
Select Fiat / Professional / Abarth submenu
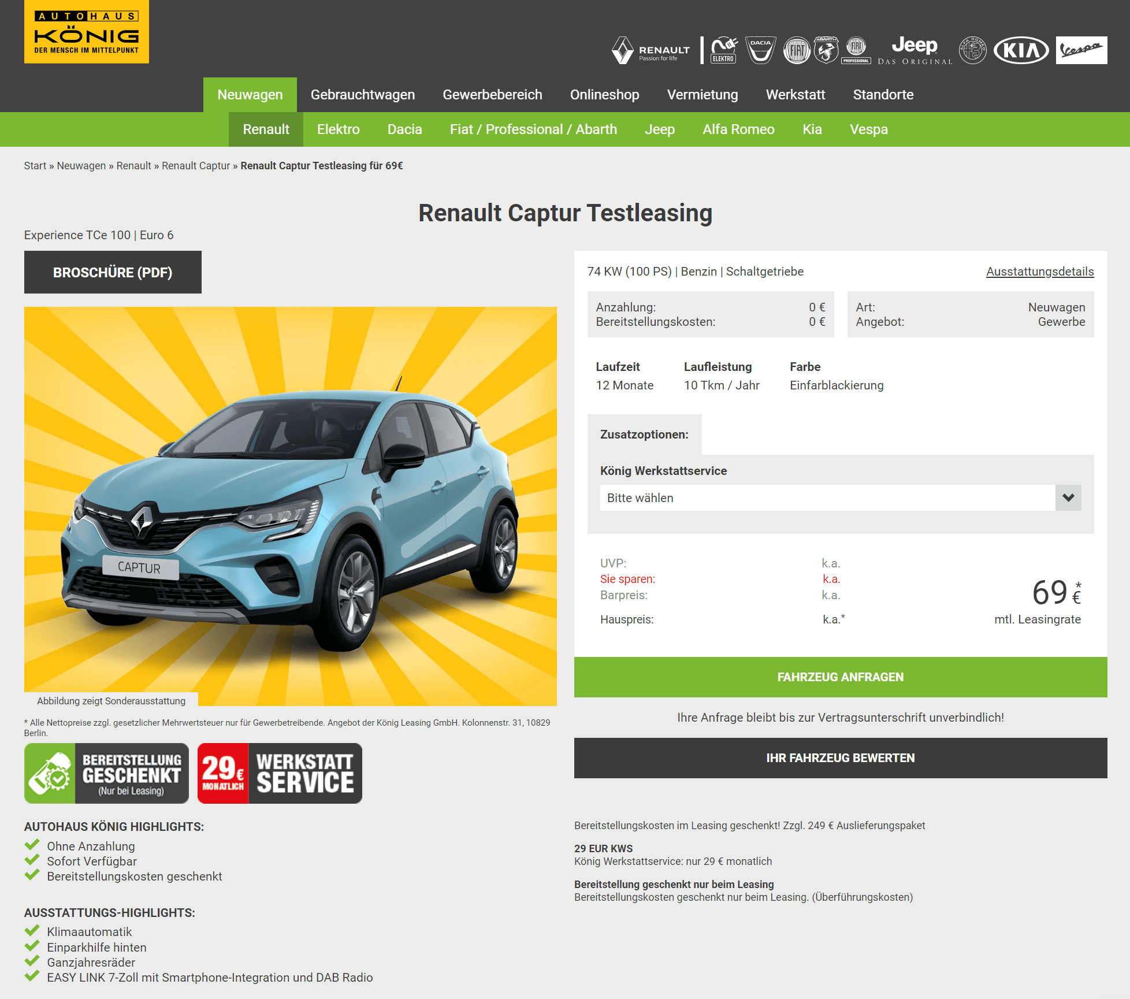click(x=533, y=129)
